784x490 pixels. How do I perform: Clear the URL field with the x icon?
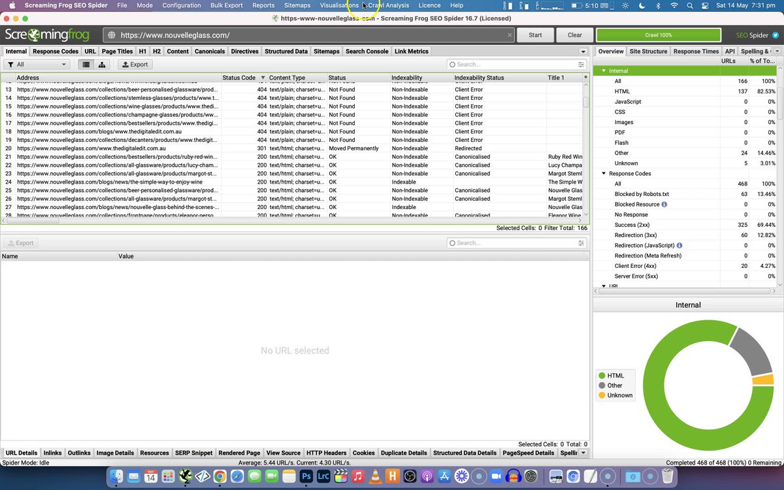pos(510,35)
